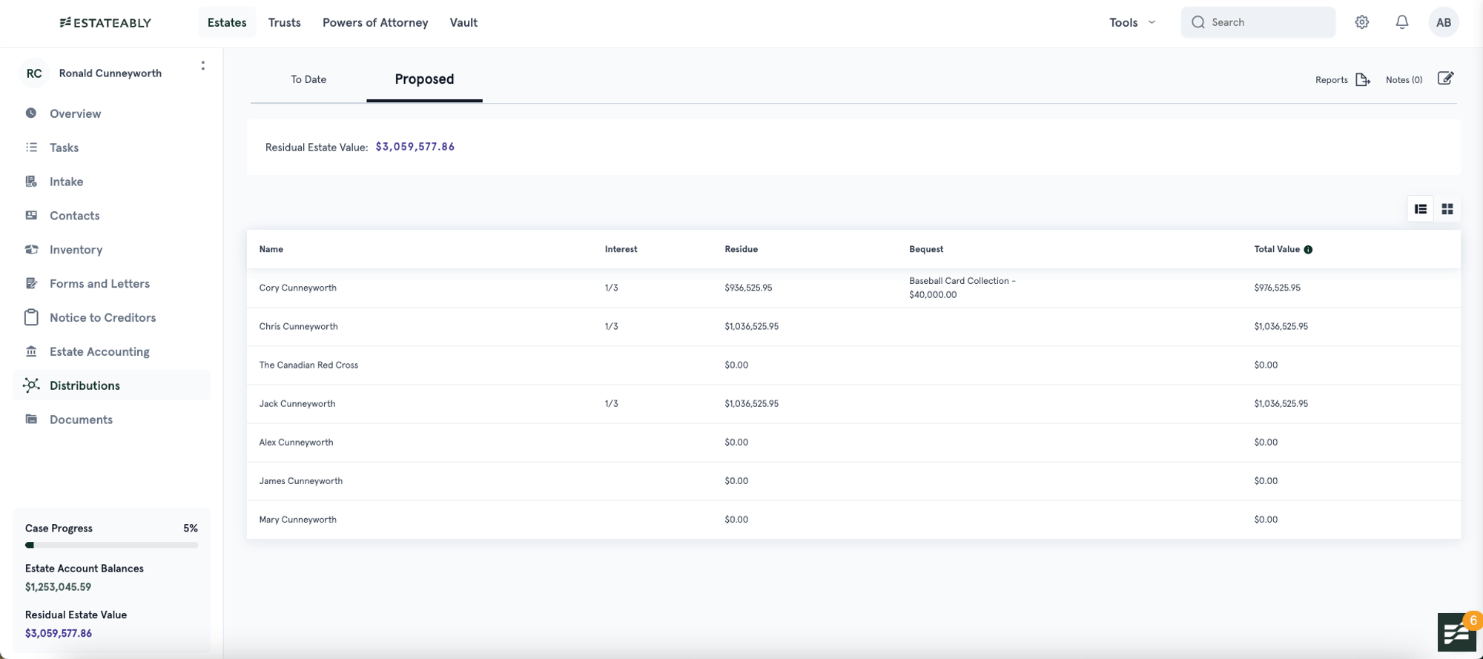Click the Case Progress bar
Screen dimensions: 1483x659
(x=111, y=545)
